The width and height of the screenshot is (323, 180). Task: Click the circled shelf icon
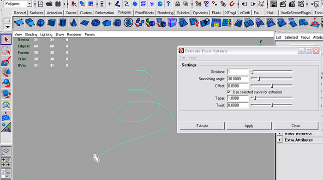point(128,23)
